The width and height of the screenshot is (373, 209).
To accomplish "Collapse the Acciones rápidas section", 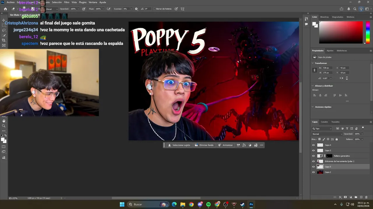I will pyautogui.click(x=313, y=107).
